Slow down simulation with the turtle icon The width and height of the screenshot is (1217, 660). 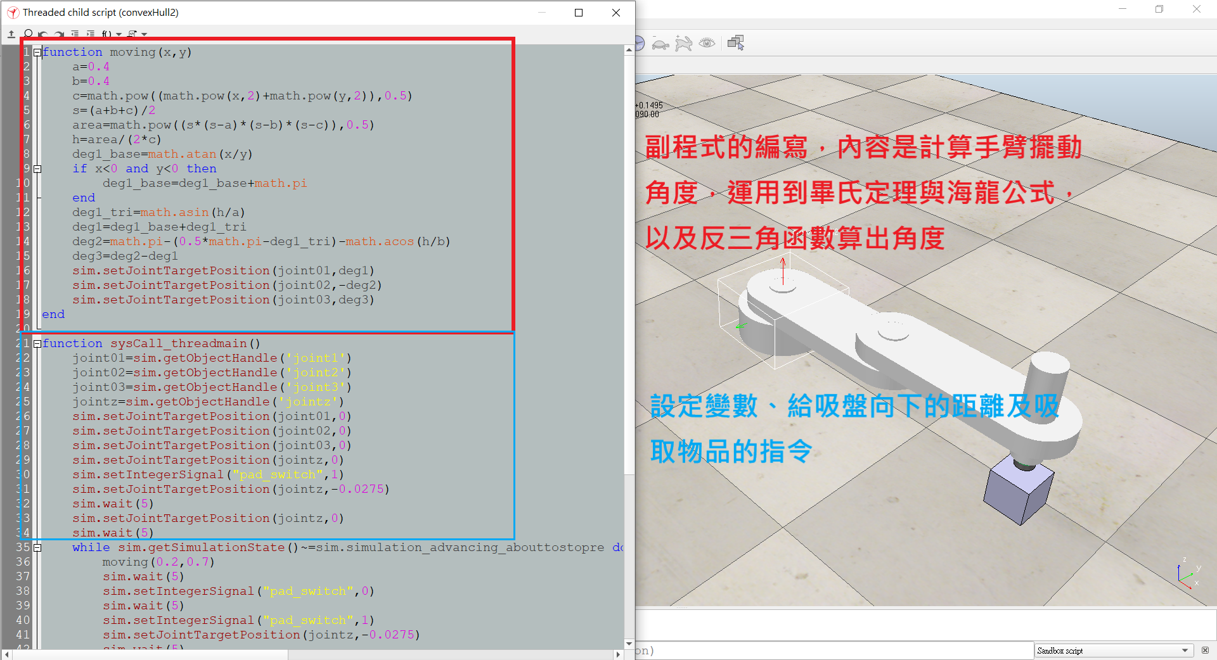click(x=660, y=44)
